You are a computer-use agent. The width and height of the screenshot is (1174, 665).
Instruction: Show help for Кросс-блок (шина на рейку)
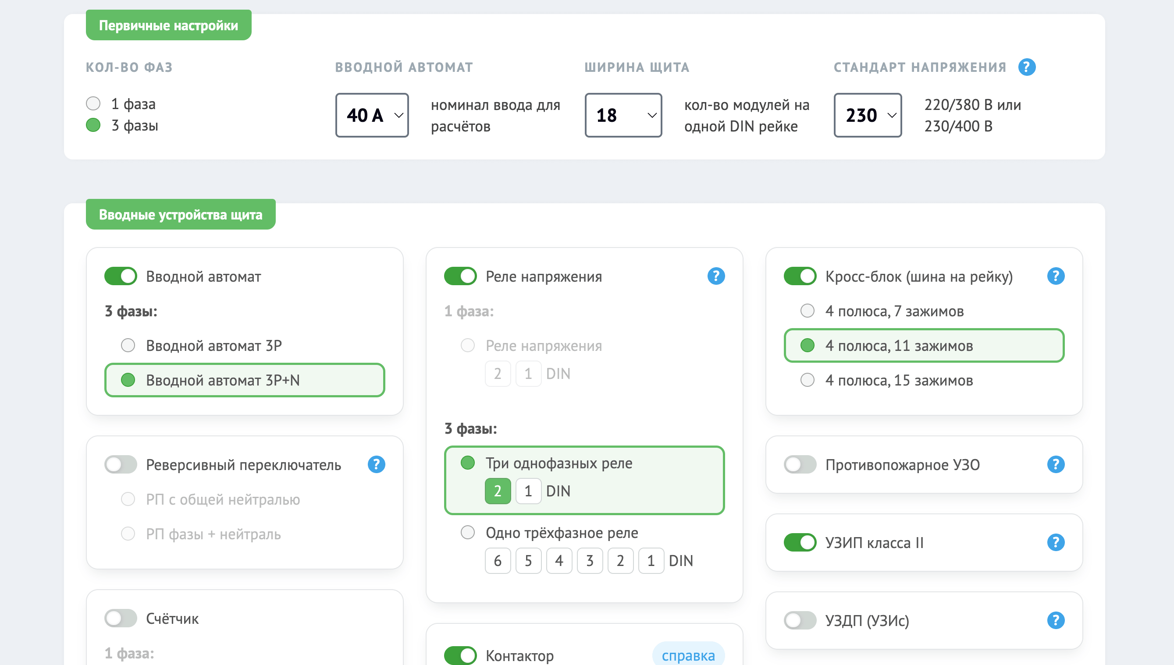pyautogui.click(x=1056, y=276)
